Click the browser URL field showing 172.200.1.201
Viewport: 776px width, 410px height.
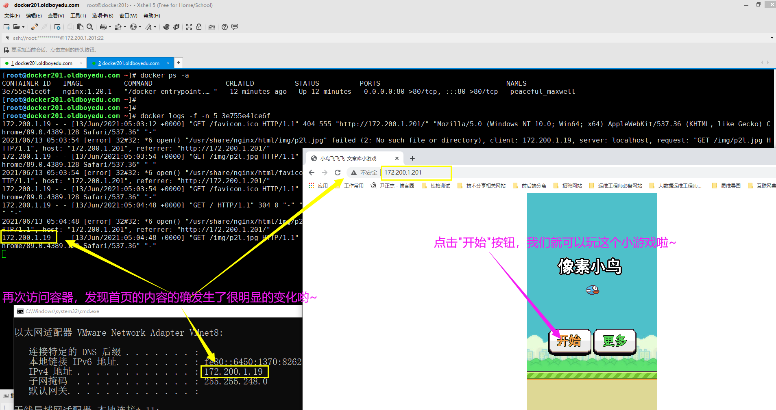tap(416, 173)
